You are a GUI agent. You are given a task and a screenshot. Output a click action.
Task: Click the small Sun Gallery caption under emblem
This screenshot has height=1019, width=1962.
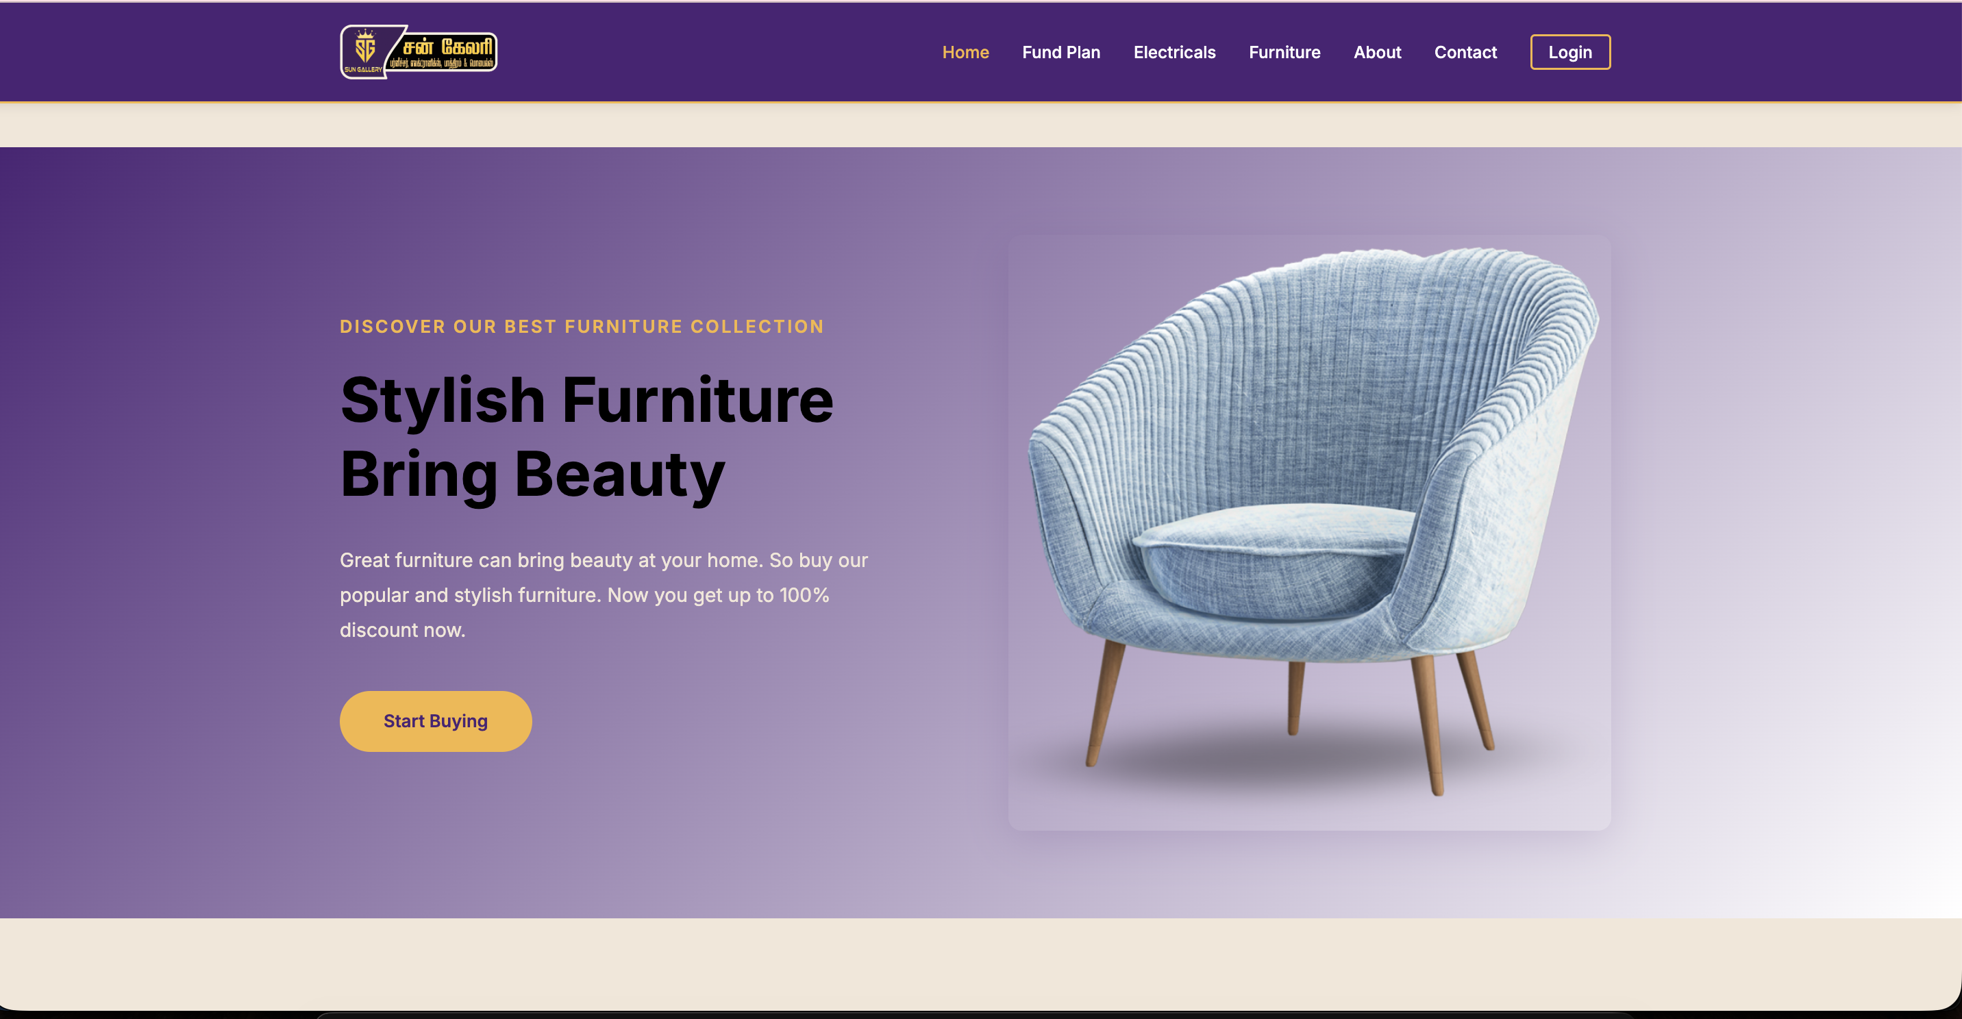tap(363, 69)
